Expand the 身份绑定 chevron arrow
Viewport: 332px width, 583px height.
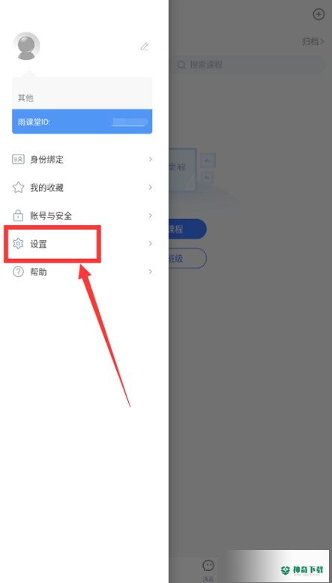(151, 159)
